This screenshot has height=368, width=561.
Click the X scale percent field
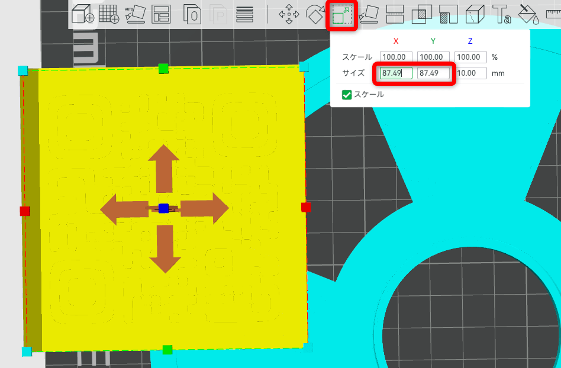[396, 57]
